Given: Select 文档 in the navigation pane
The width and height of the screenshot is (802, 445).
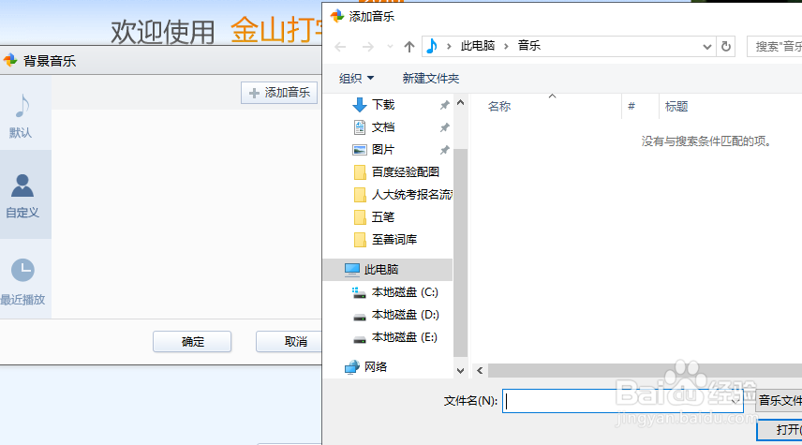Looking at the screenshot, I should (383, 127).
